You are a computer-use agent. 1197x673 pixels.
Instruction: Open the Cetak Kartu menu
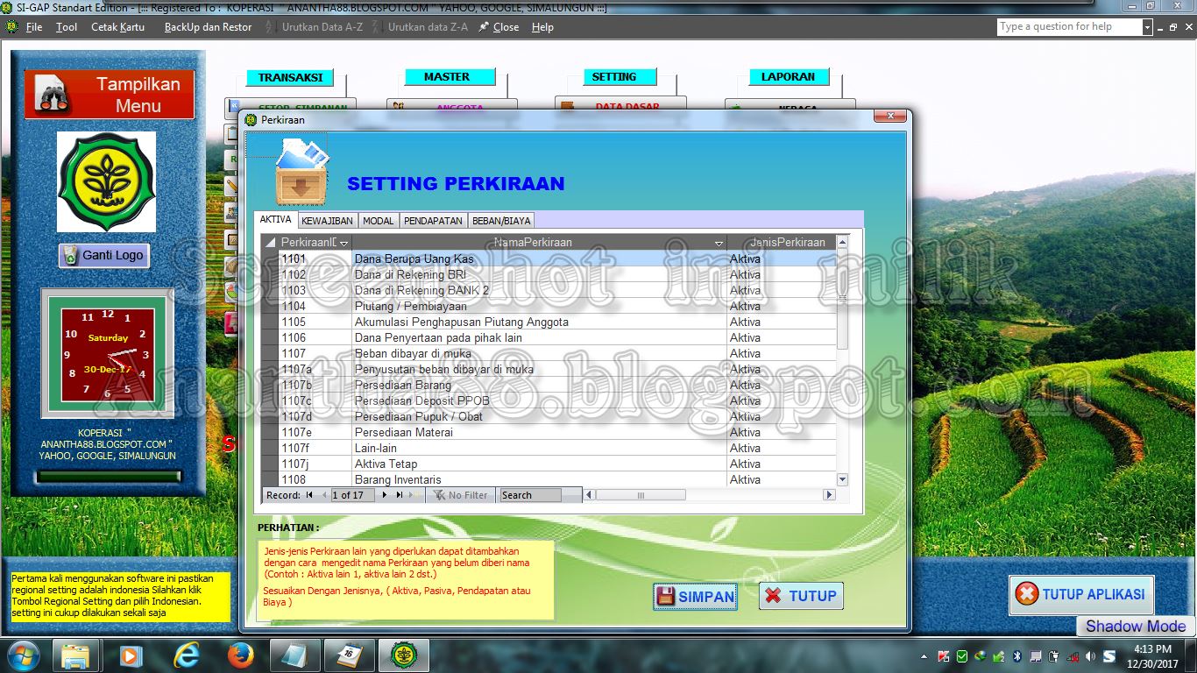tap(118, 27)
